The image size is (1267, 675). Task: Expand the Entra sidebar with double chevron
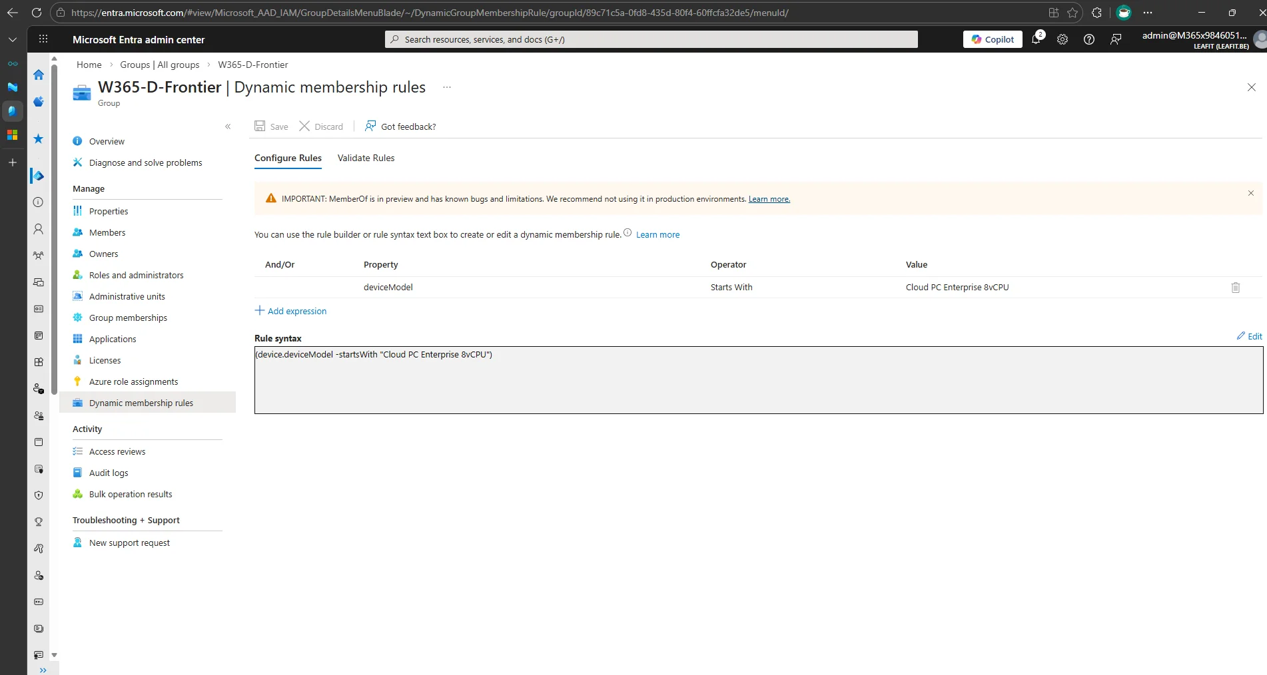[43, 670]
